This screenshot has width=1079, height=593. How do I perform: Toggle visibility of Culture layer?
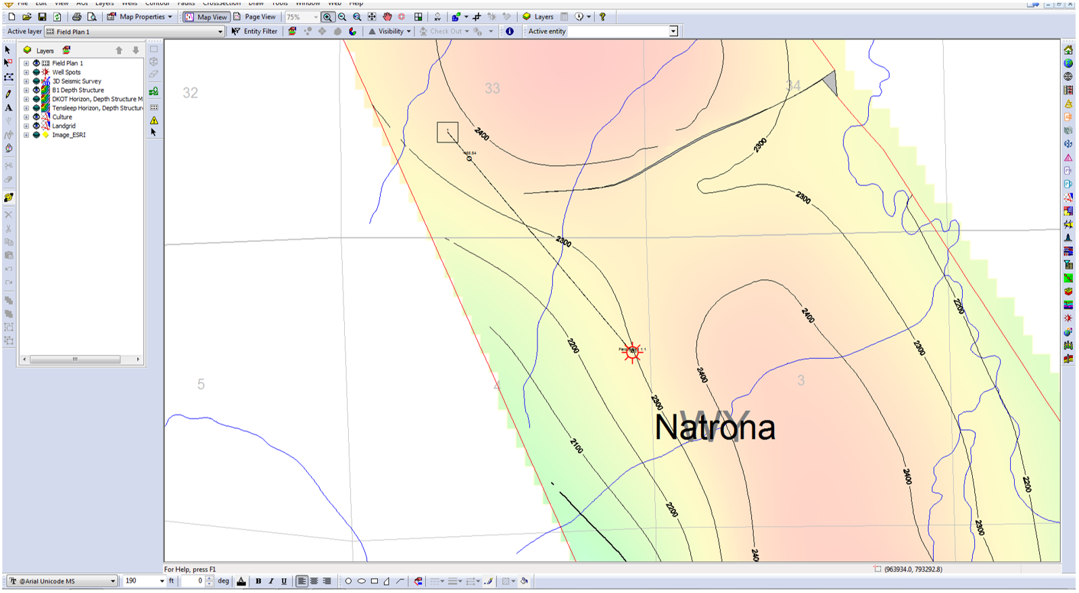(x=37, y=117)
